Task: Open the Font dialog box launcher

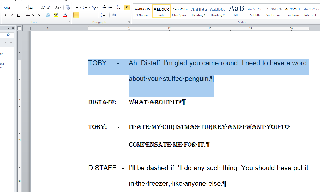Action: point(69,22)
